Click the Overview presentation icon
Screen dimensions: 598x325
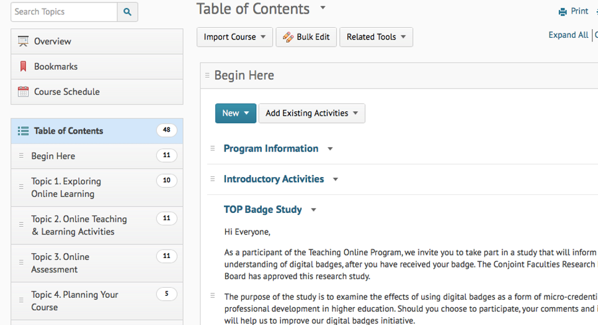[x=24, y=41]
